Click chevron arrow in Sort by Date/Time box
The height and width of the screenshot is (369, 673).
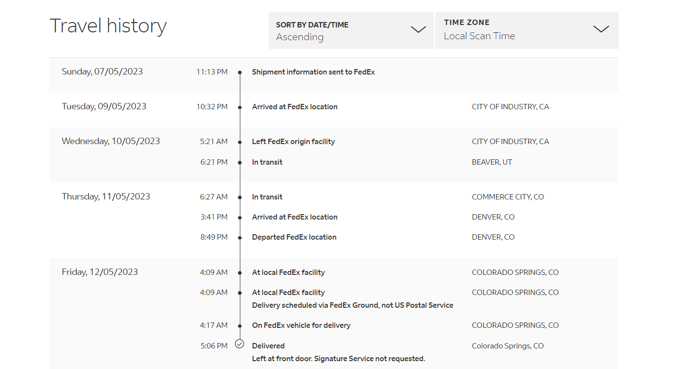(418, 30)
